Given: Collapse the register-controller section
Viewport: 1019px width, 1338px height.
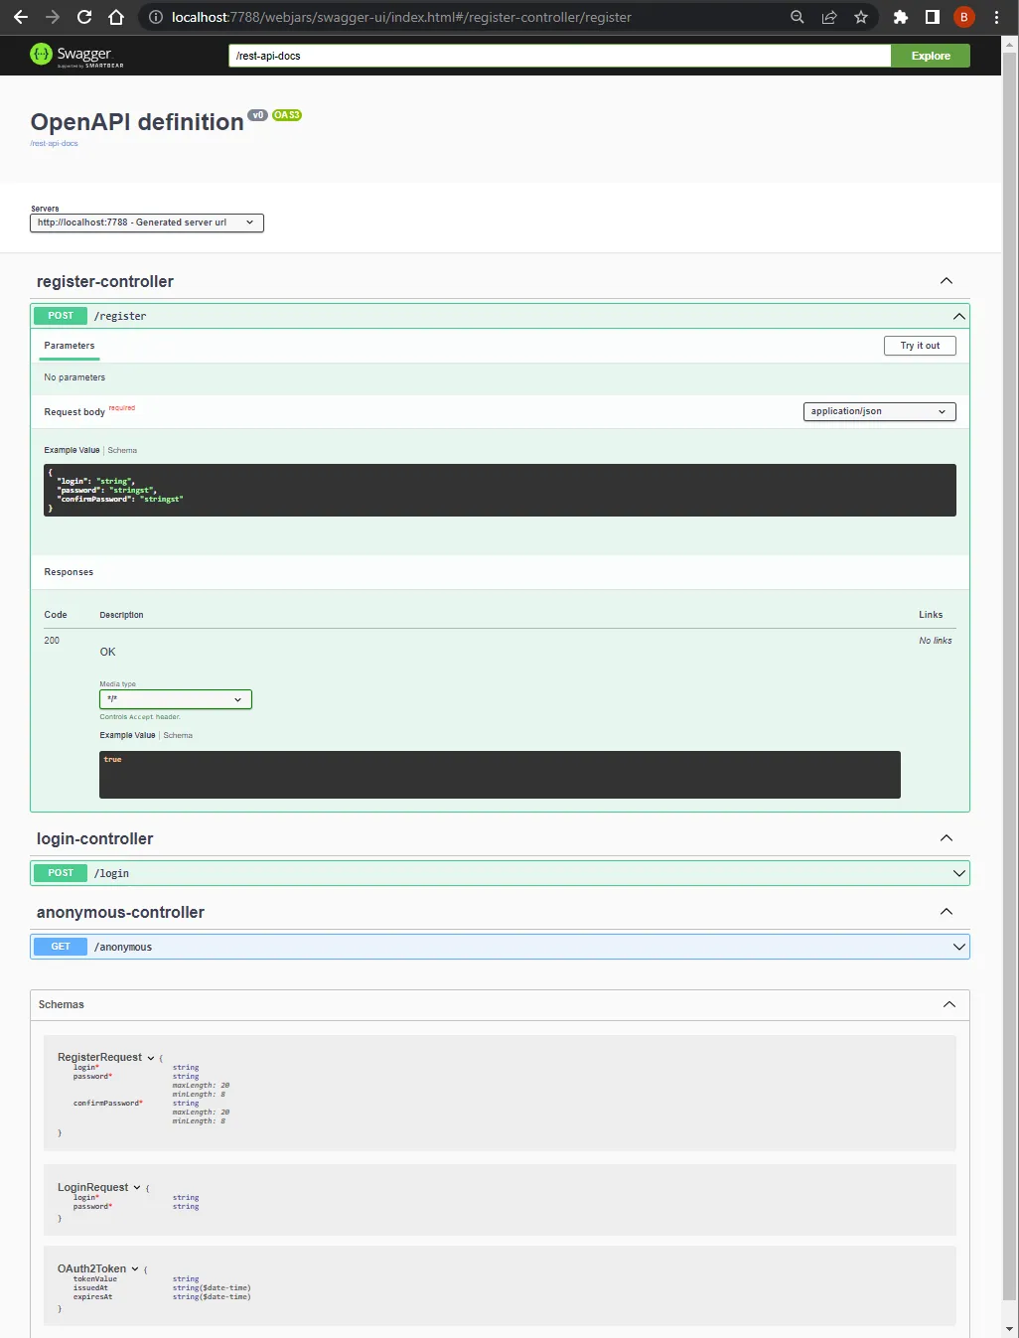Looking at the screenshot, I should tap(946, 281).
